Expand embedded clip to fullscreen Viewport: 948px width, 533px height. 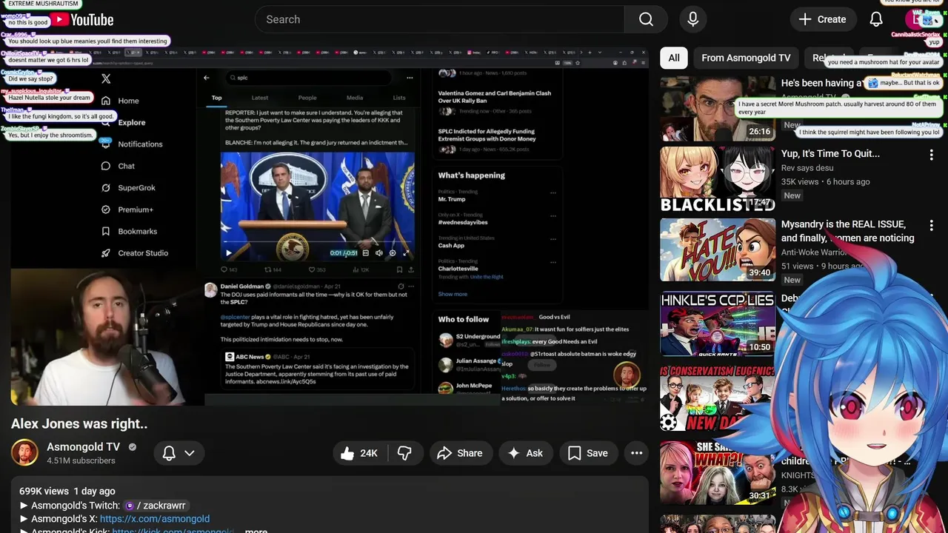coord(406,252)
